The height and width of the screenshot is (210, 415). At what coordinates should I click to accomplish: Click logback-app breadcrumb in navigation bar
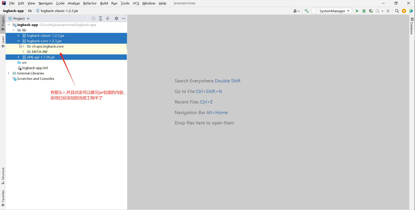(x=13, y=11)
